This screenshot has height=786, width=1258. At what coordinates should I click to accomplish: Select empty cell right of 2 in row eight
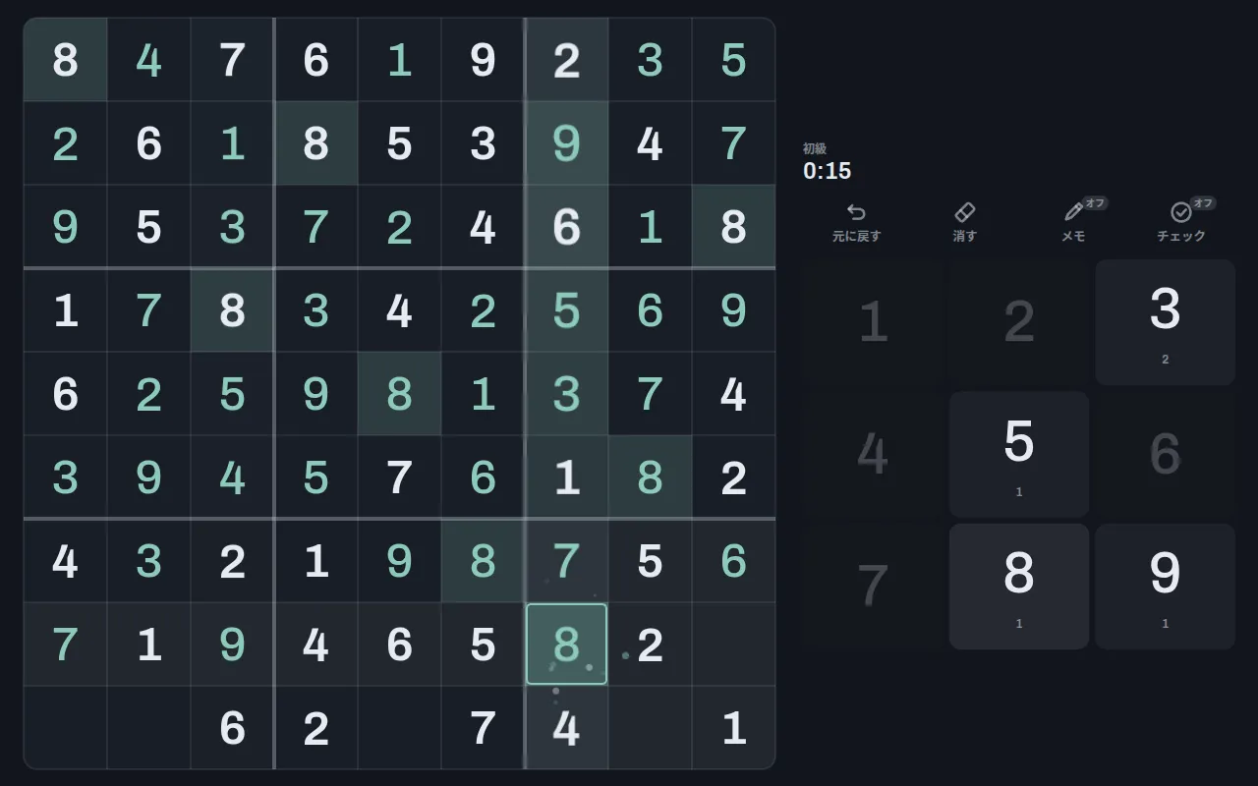733,645
